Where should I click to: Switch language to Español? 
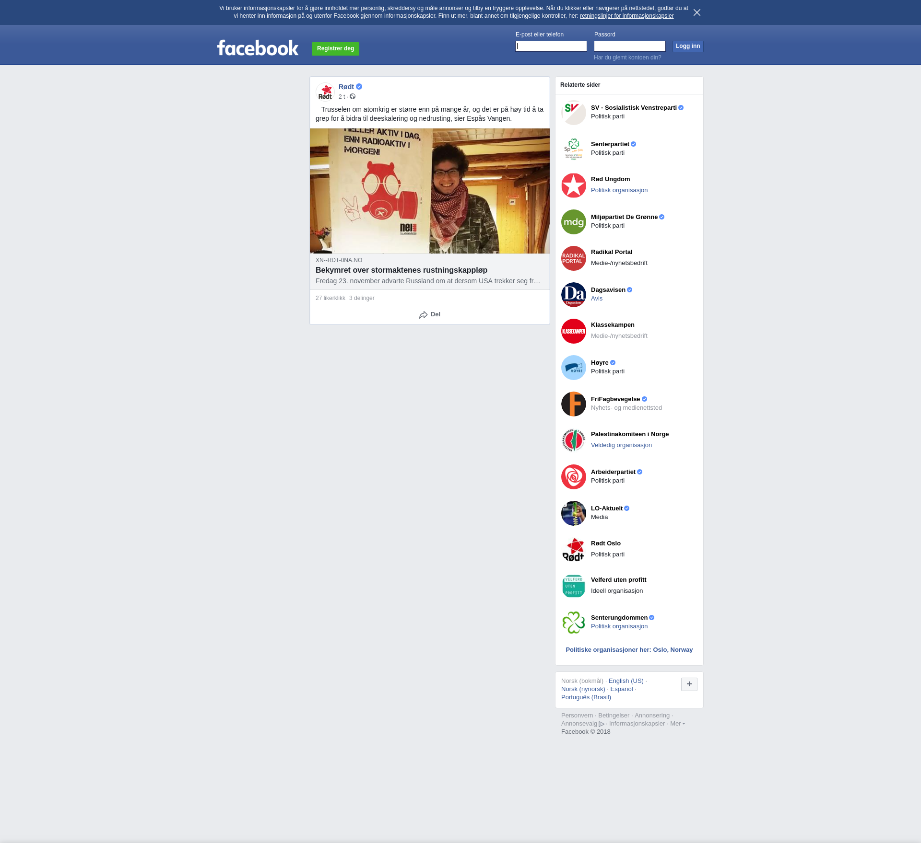[622, 689]
